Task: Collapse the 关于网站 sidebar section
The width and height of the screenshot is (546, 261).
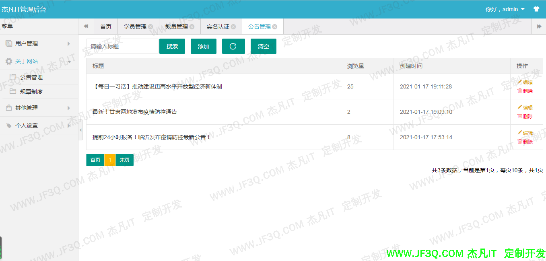Action: point(27,61)
